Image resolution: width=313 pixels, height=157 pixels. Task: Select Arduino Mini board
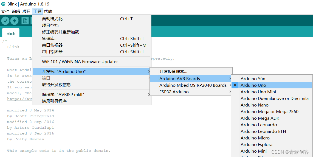pyautogui.click(x=272, y=151)
